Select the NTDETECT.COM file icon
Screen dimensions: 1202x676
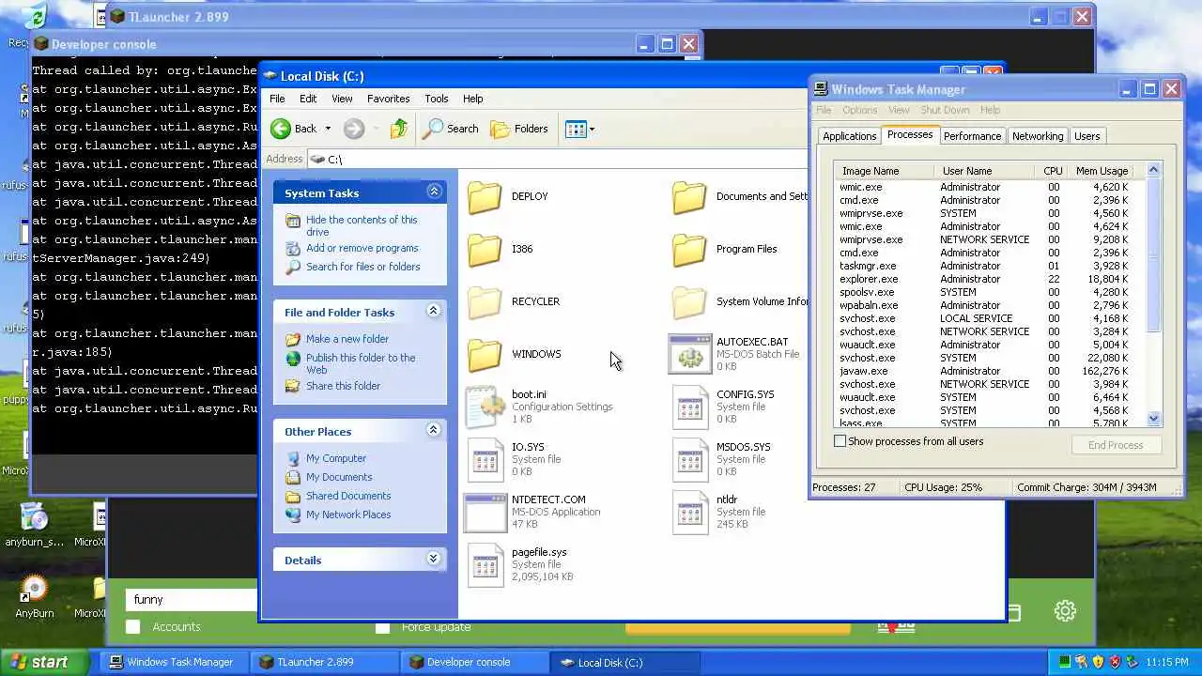pyautogui.click(x=485, y=512)
